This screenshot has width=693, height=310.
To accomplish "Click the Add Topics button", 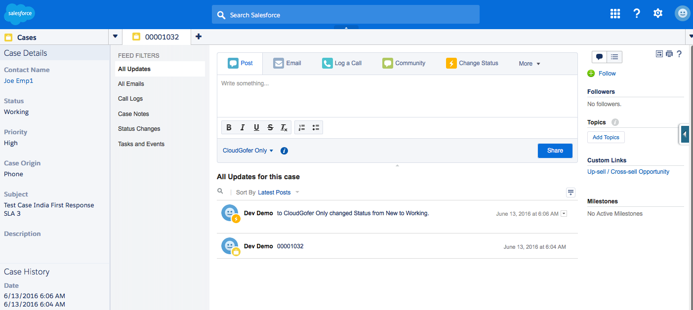I will 606,137.
